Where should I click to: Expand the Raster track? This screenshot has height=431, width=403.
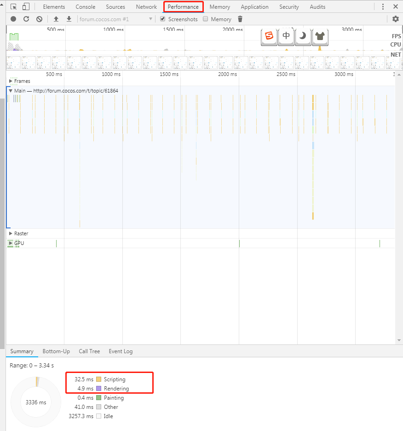coord(11,233)
